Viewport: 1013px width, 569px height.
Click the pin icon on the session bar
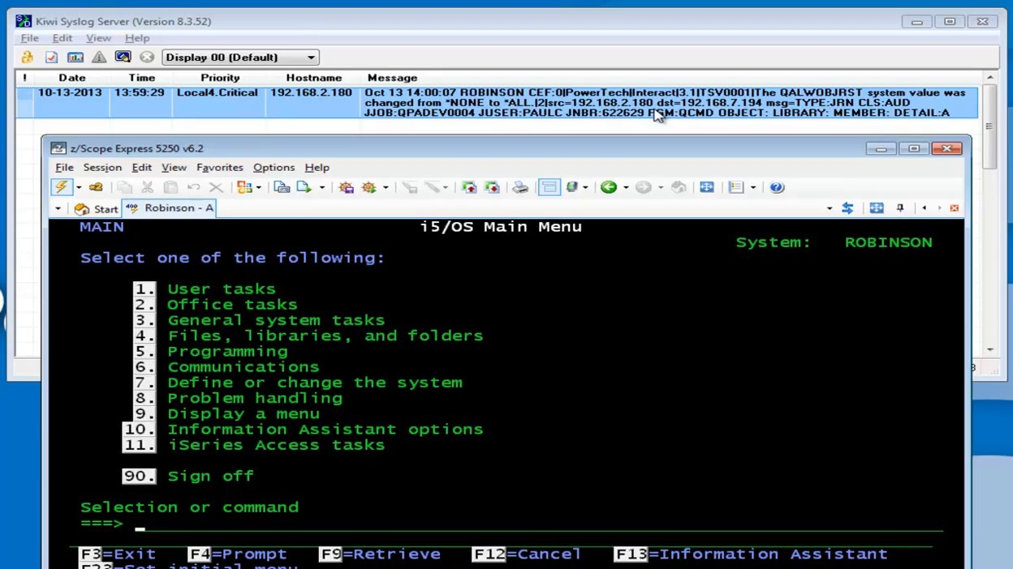(x=899, y=207)
